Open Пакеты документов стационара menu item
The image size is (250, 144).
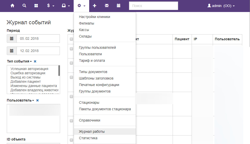(x=105, y=109)
